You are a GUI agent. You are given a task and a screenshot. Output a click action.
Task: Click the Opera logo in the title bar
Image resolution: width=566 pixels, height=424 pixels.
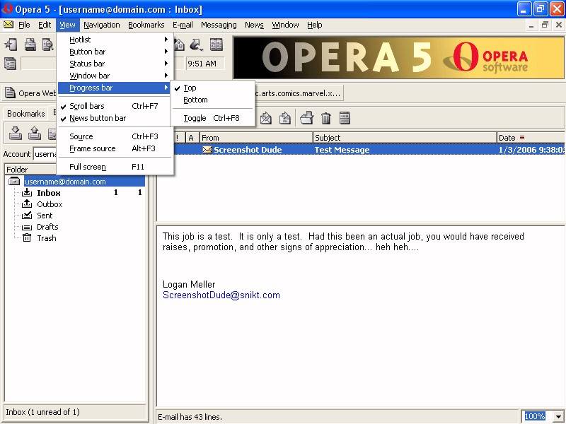7,8
